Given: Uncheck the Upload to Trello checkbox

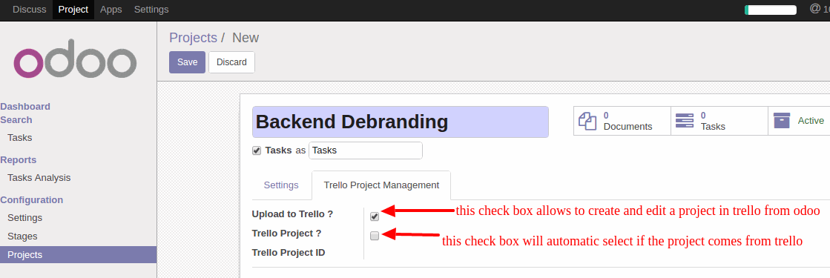Looking at the screenshot, I should pos(375,216).
